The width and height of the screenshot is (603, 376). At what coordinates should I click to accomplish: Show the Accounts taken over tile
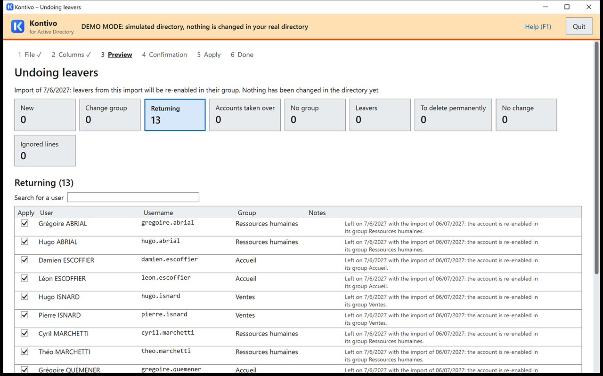[245, 115]
